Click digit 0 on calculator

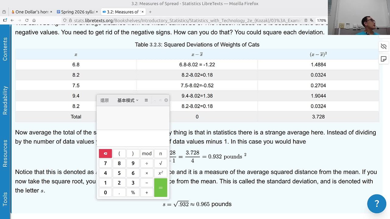tap(105, 193)
